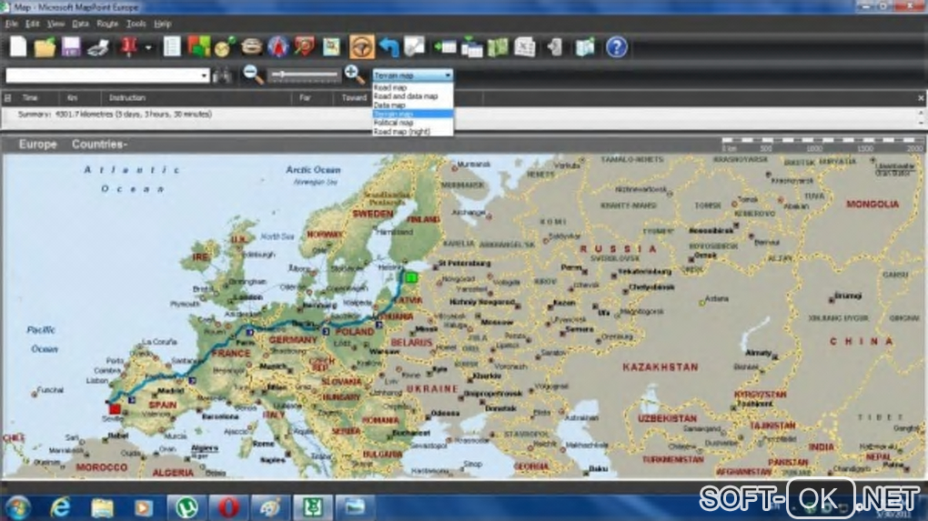The height and width of the screenshot is (521, 928).
Task: Click the map settings picture icon
Action: [x=331, y=46]
